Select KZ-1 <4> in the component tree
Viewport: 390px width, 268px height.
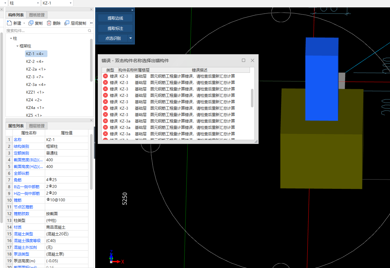click(x=36, y=54)
